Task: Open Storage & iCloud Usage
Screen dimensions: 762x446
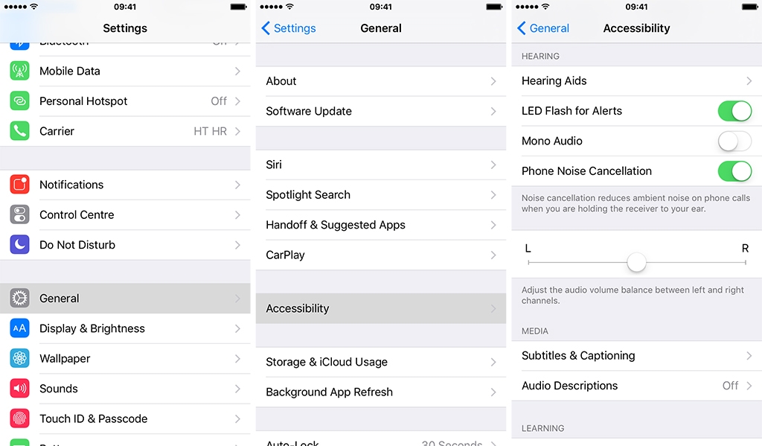Action: pyautogui.click(x=381, y=363)
